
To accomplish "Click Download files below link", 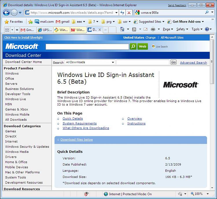I will [x=77, y=139].
